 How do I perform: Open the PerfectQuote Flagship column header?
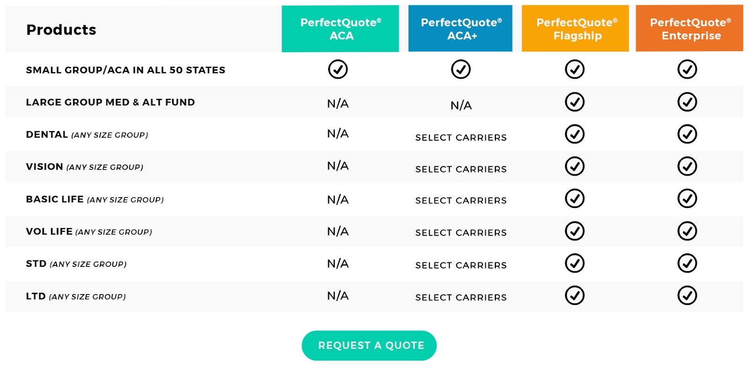(575, 29)
